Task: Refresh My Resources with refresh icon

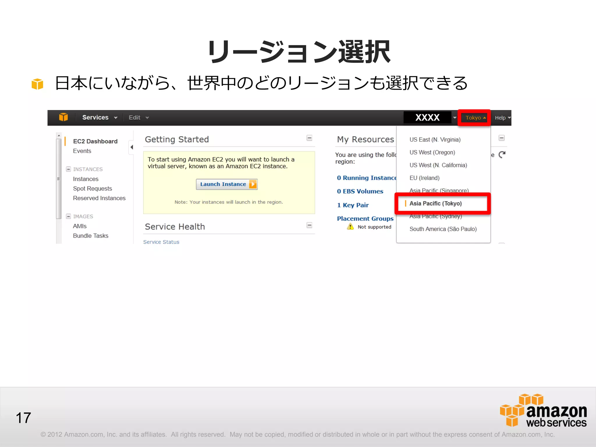Action: (502, 155)
